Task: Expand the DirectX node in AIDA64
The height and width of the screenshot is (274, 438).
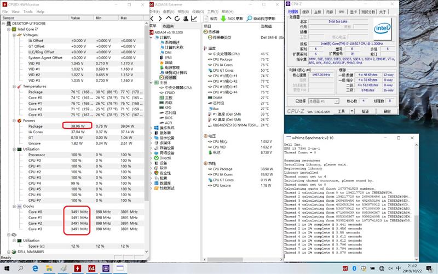Action: tap(152, 158)
